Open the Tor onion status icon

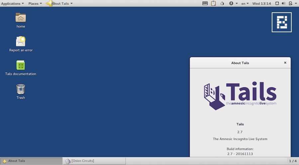(222, 3)
